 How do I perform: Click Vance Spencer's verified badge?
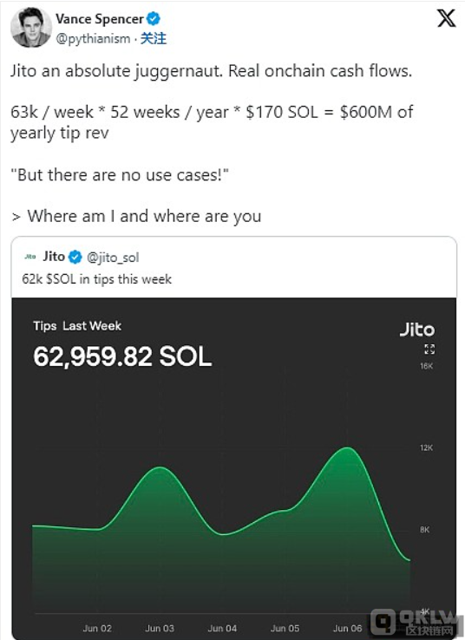[154, 19]
